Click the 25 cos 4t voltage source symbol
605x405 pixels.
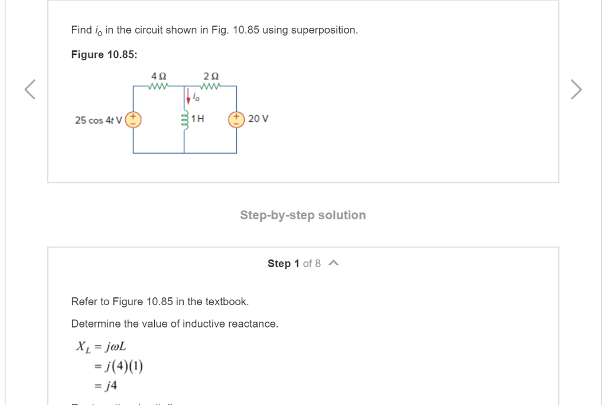(x=133, y=119)
